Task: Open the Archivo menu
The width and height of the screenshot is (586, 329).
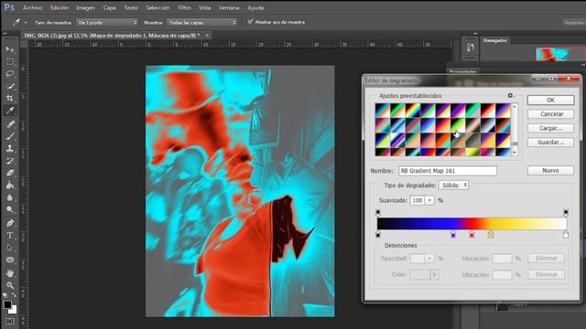Action: click(33, 7)
